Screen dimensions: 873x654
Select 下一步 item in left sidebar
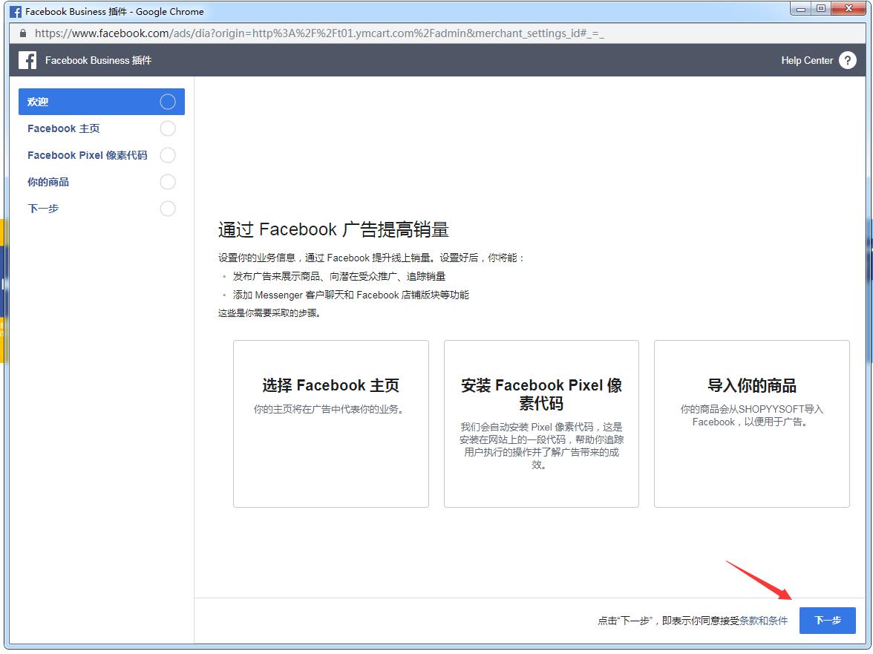point(43,209)
